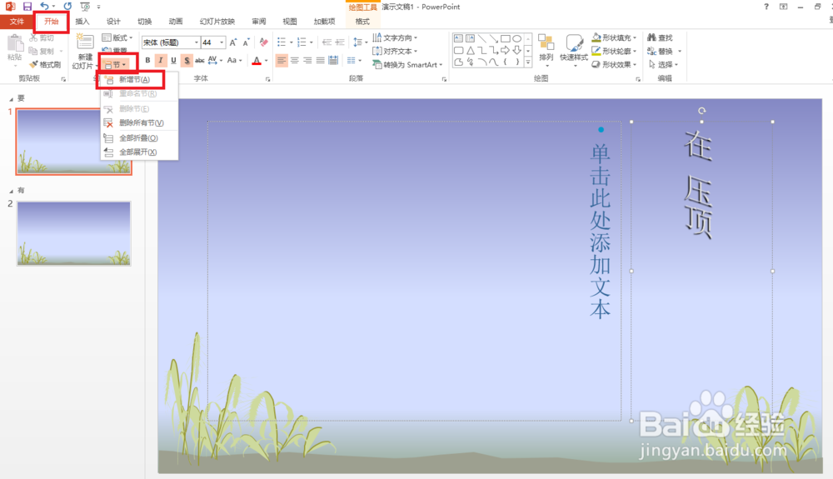Open character spacing AV option
This screenshot has height=479, width=833.
click(x=215, y=60)
